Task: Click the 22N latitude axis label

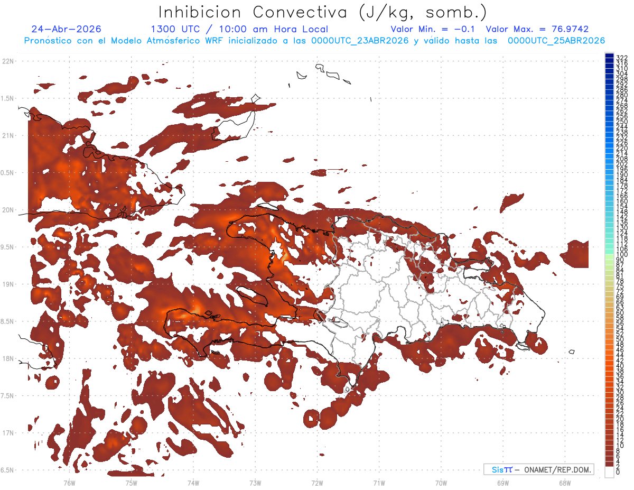Action: click(7, 61)
